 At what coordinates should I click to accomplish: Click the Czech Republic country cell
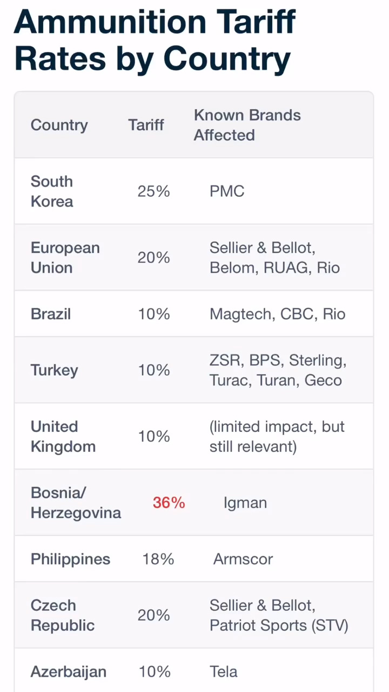click(x=63, y=615)
